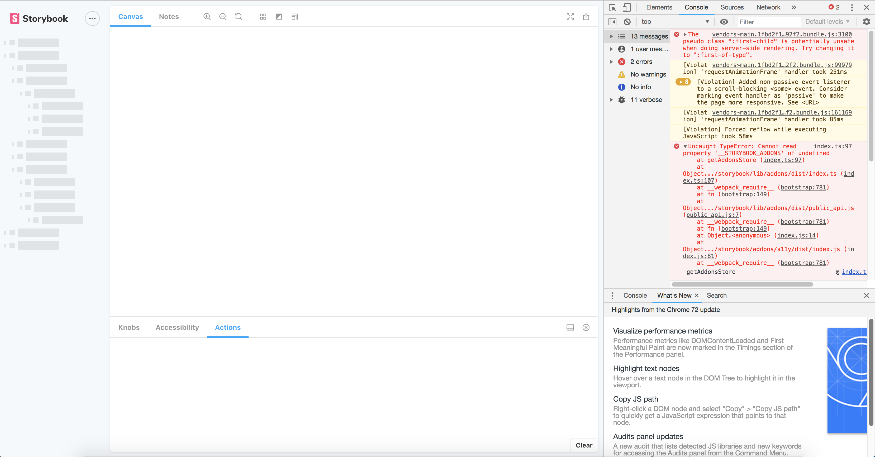This screenshot has width=875, height=457.
Task: Open the story in fullscreen mode
Action: (x=570, y=16)
